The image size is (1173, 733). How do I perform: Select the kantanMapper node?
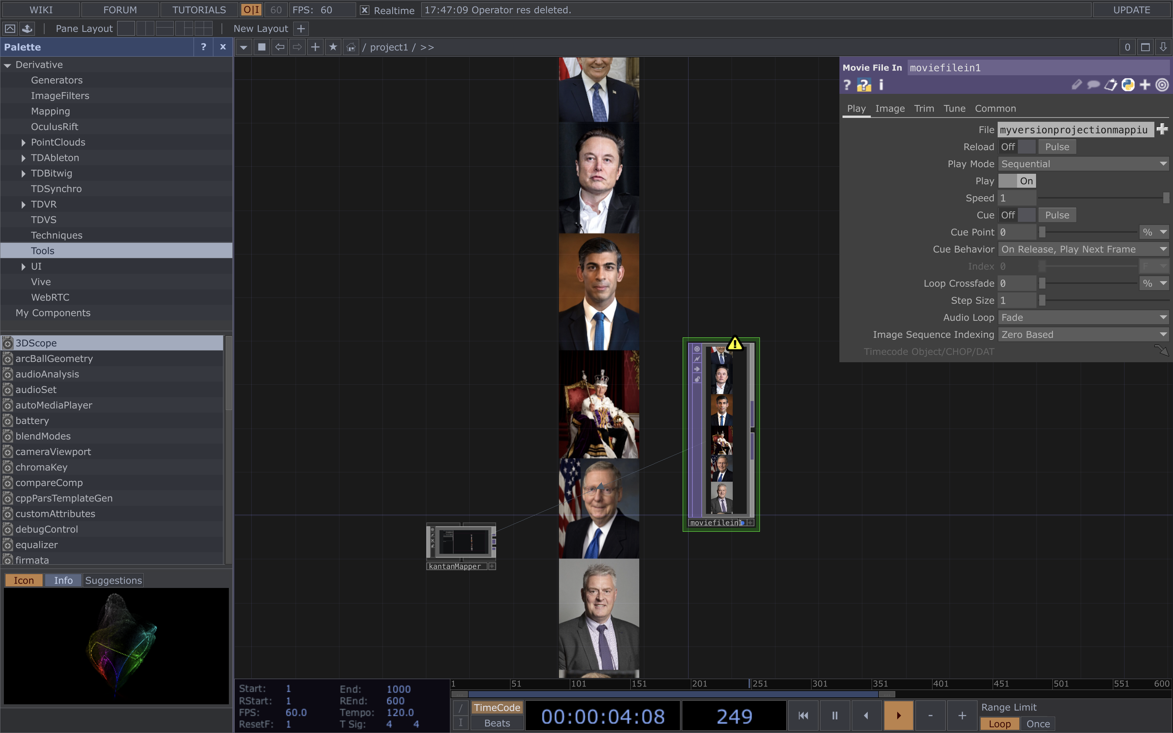(461, 541)
